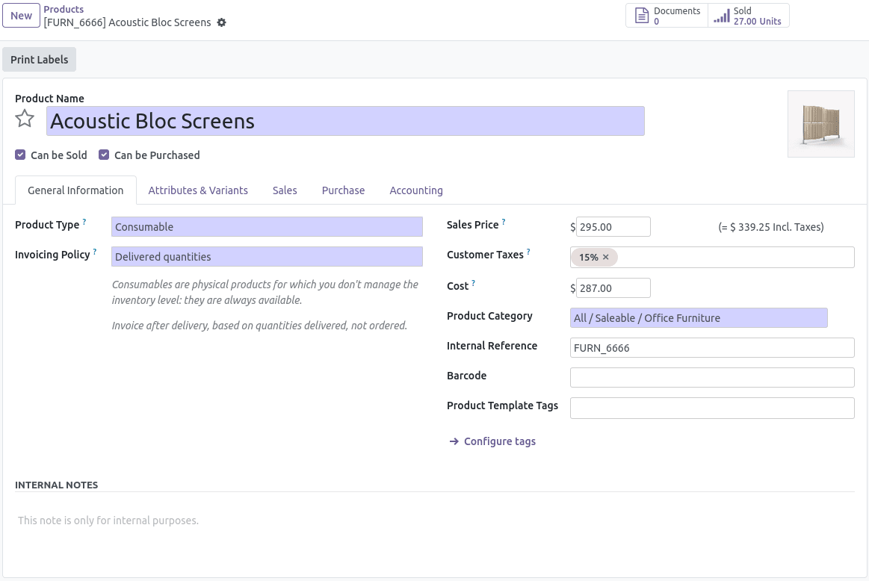Click the Cost help question mark

click(473, 283)
